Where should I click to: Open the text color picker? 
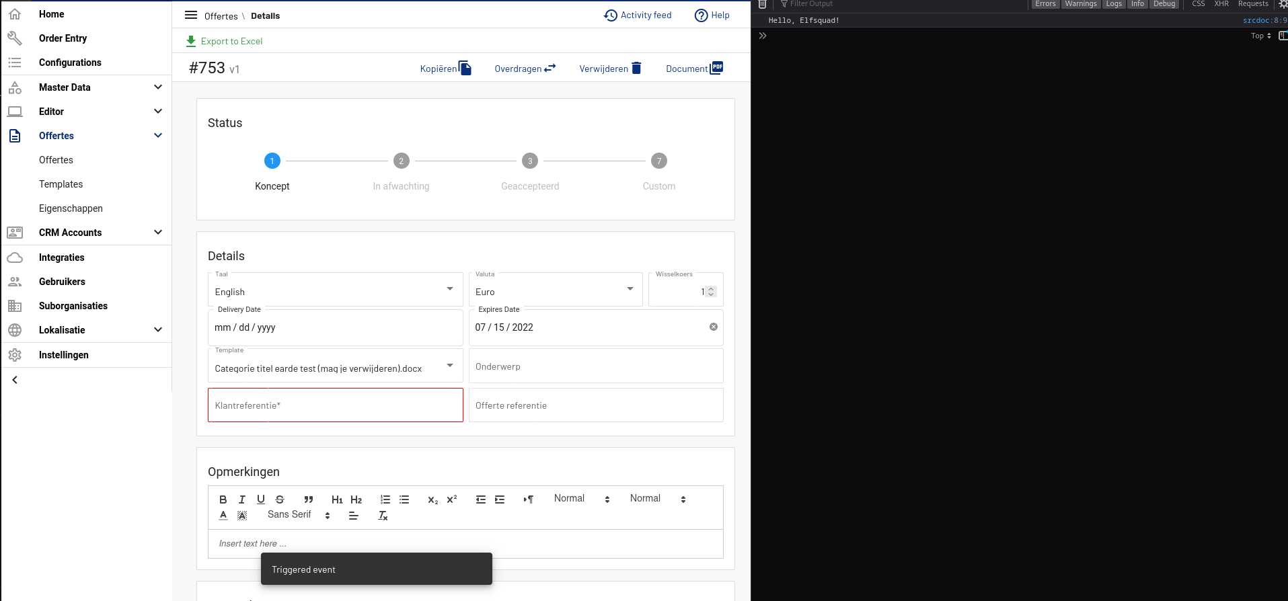(223, 516)
